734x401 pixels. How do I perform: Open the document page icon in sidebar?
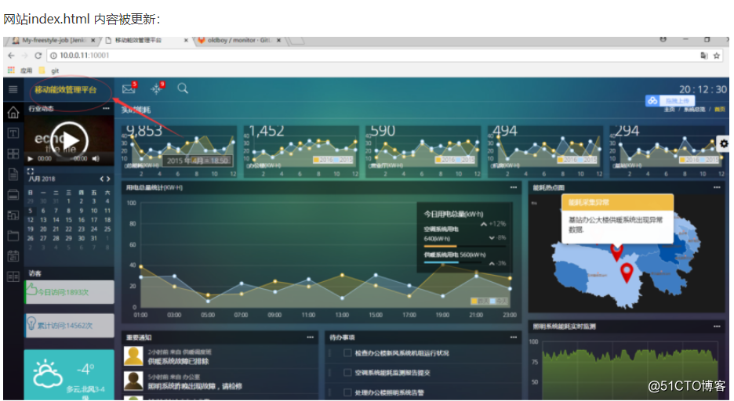13,175
